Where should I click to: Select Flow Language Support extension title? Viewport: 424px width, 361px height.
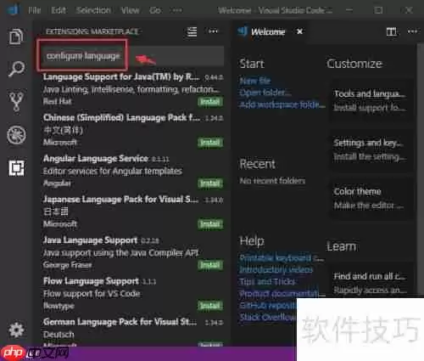91,281
